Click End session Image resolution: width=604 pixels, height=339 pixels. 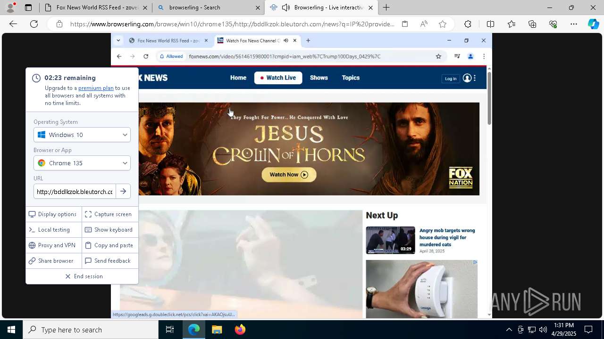click(84, 276)
